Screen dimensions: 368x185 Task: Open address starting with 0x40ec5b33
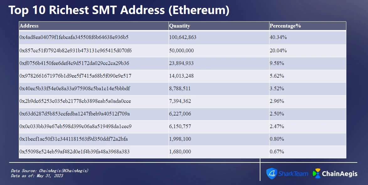coord(75,89)
